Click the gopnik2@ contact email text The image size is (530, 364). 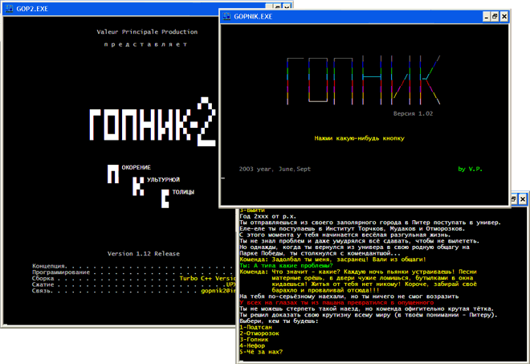tap(218, 291)
